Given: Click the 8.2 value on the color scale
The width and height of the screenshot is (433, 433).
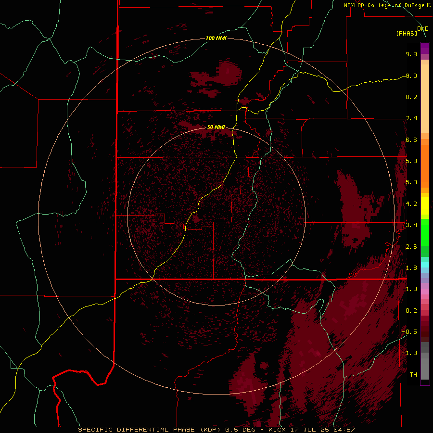Looking at the screenshot, I should [411, 97].
